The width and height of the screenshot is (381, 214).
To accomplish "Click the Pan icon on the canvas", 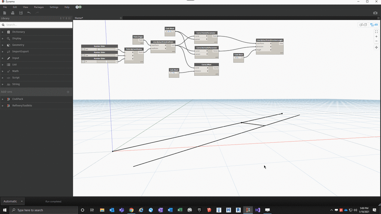I will (377, 48).
